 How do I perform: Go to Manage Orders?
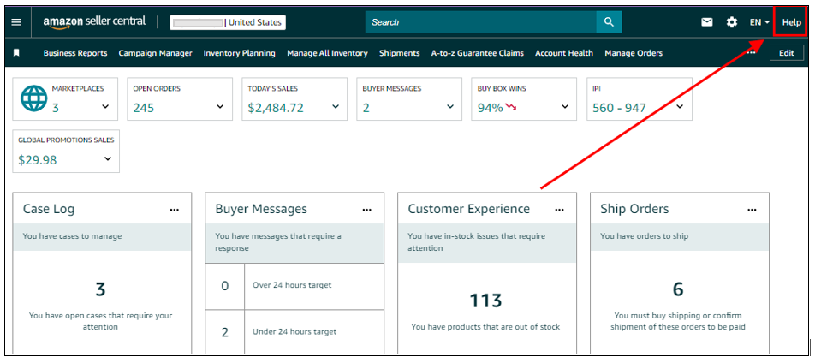tap(634, 53)
